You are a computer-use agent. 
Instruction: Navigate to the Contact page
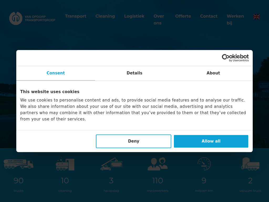click(209, 16)
